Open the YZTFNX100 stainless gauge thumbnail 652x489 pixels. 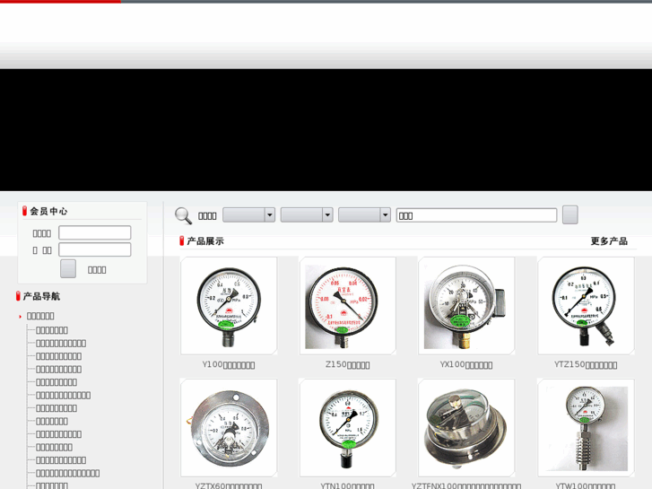pyautogui.click(x=466, y=428)
